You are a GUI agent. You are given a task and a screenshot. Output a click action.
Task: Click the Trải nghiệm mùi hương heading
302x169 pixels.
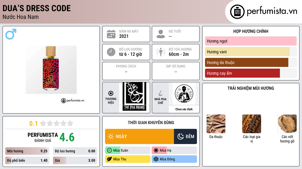point(251,88)
